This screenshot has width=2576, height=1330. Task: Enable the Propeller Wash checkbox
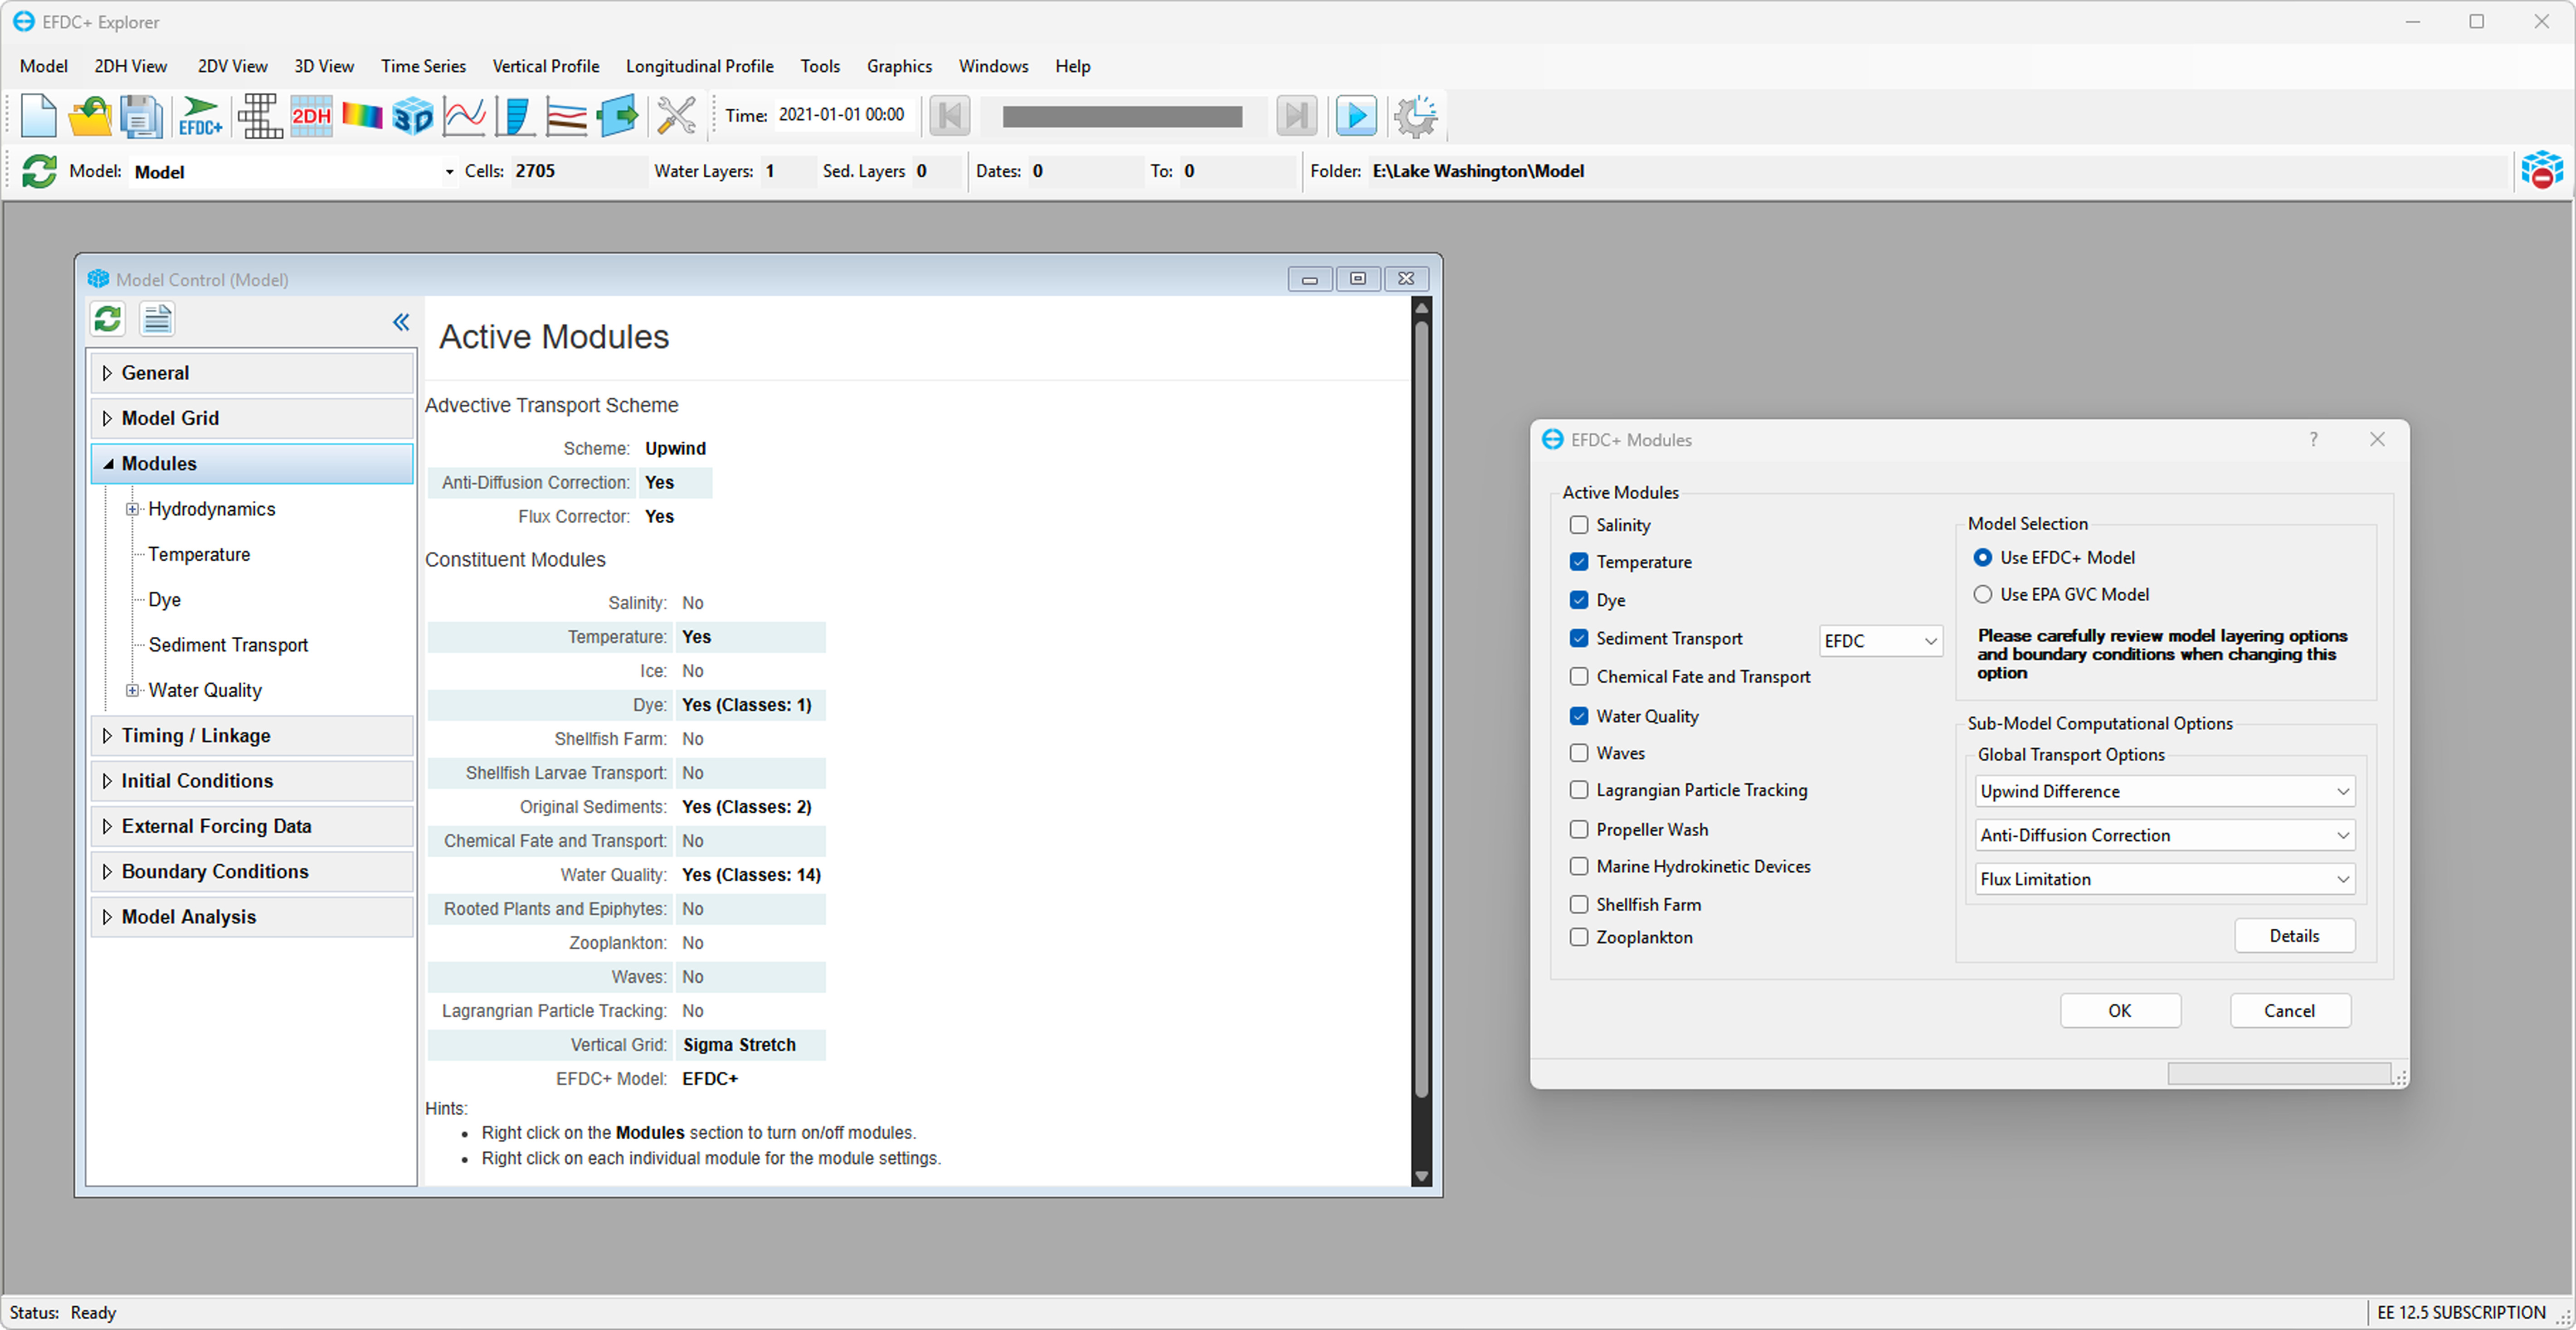click(x=1578, y=829)
